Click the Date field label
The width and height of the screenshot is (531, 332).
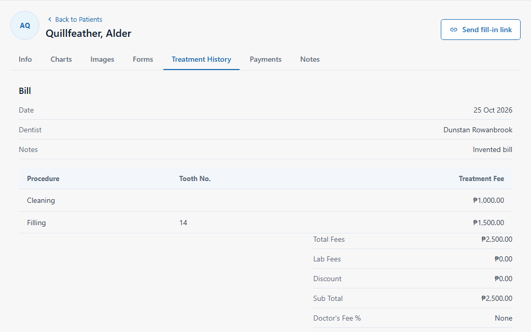click(x=26, y=110)
